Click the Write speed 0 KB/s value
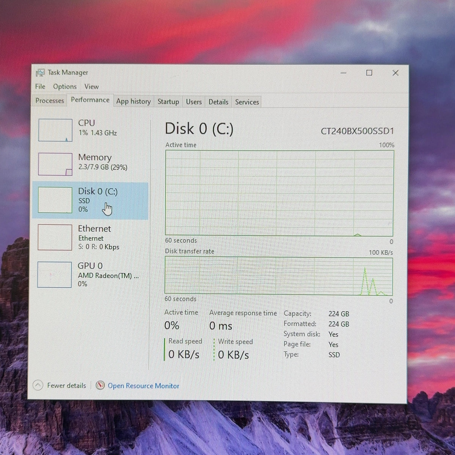Screen dimensions: 455x455 point(234,355)
